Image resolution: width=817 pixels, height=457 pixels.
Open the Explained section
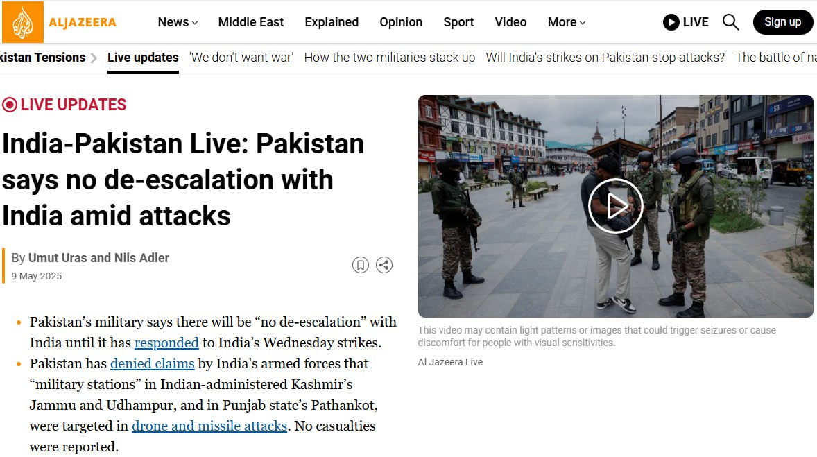332,22
